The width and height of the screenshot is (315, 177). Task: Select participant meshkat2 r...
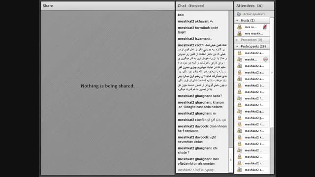pos(254,163)
